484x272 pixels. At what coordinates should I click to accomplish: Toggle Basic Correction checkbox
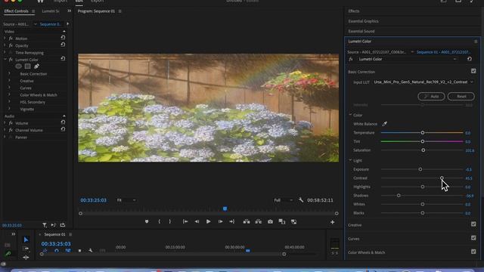473,71
